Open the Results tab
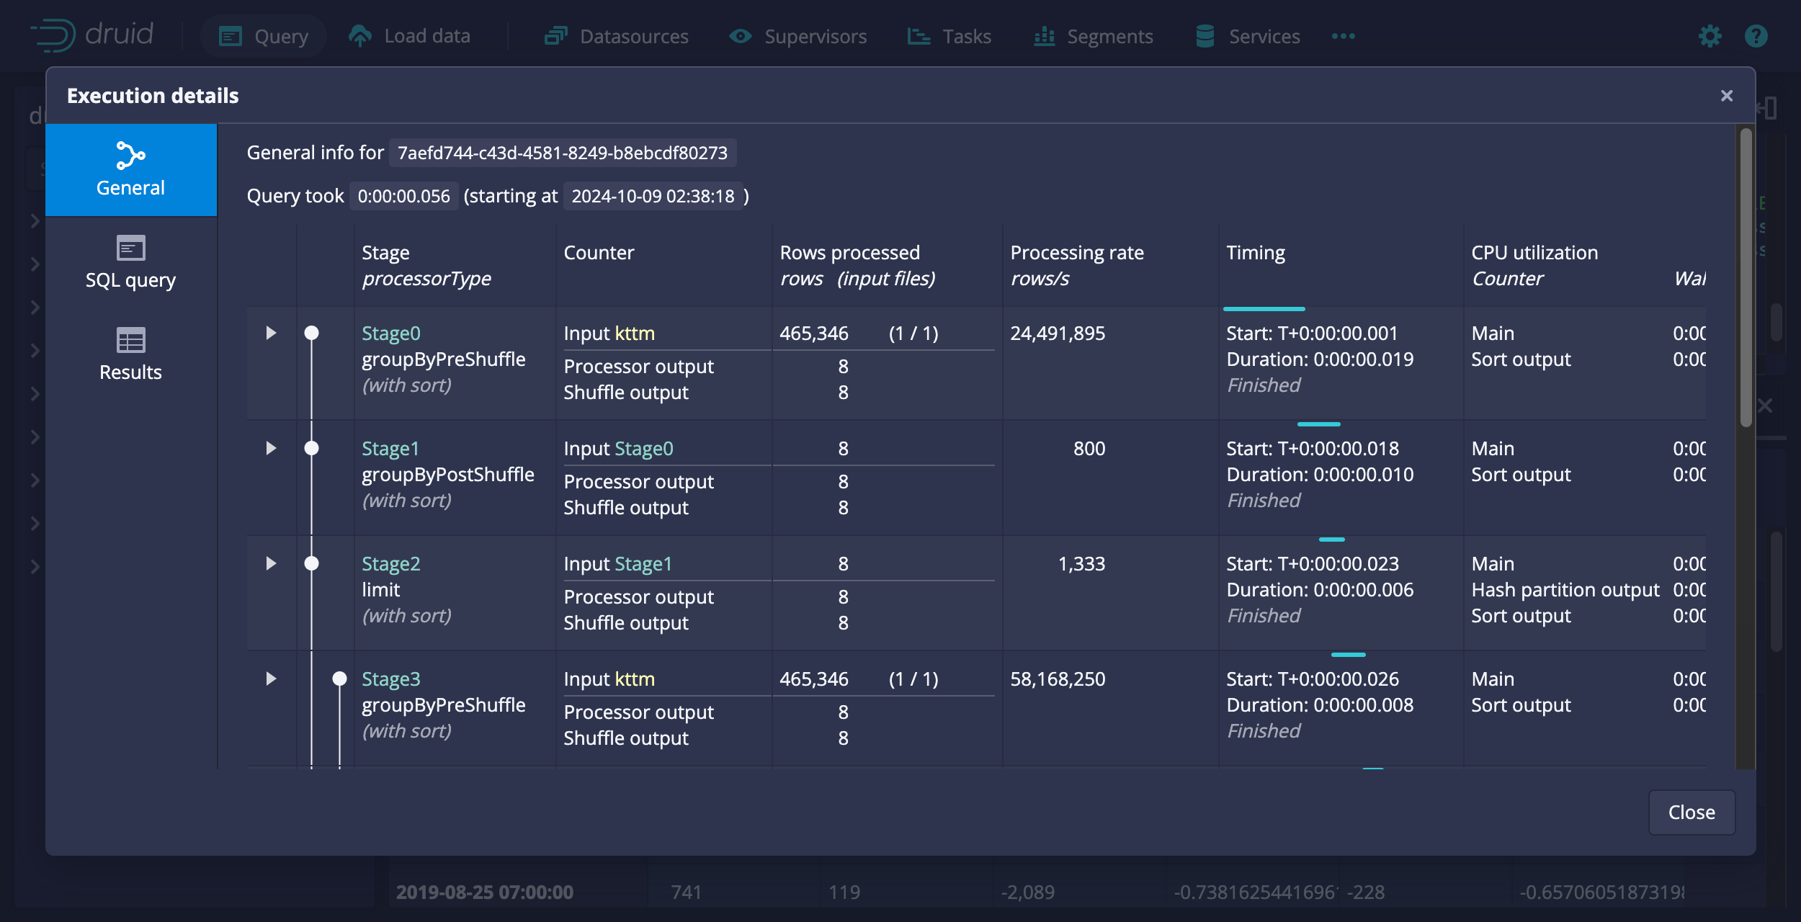The image size is (1801, 922). click(x=130, y=354)
